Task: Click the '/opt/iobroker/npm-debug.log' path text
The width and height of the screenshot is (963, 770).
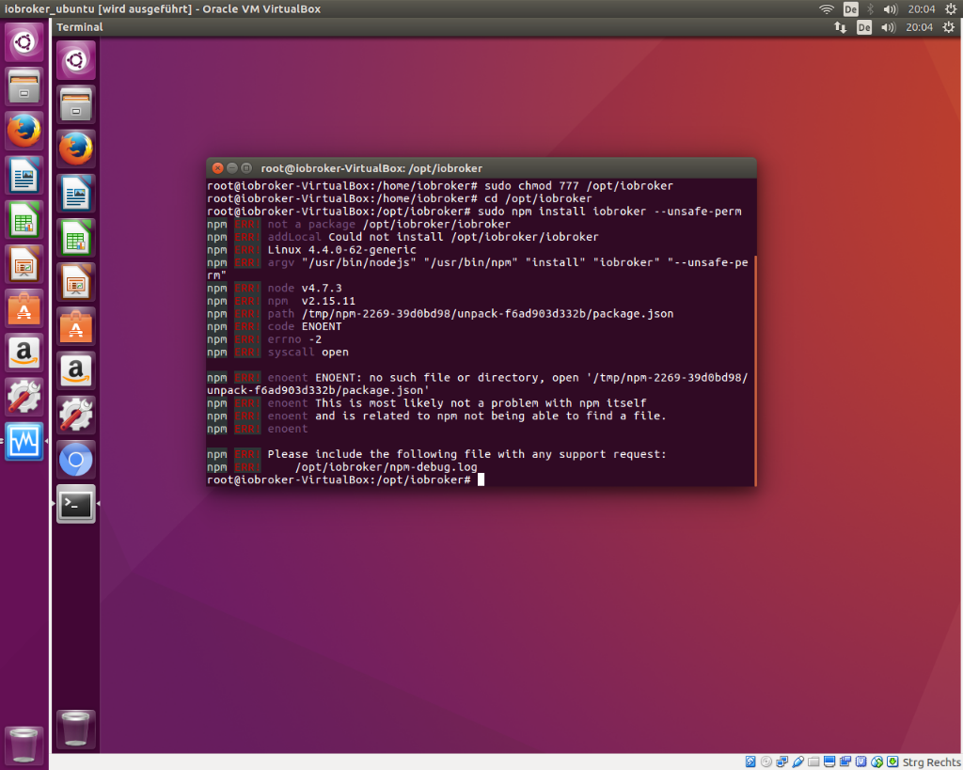Action: 386,466
